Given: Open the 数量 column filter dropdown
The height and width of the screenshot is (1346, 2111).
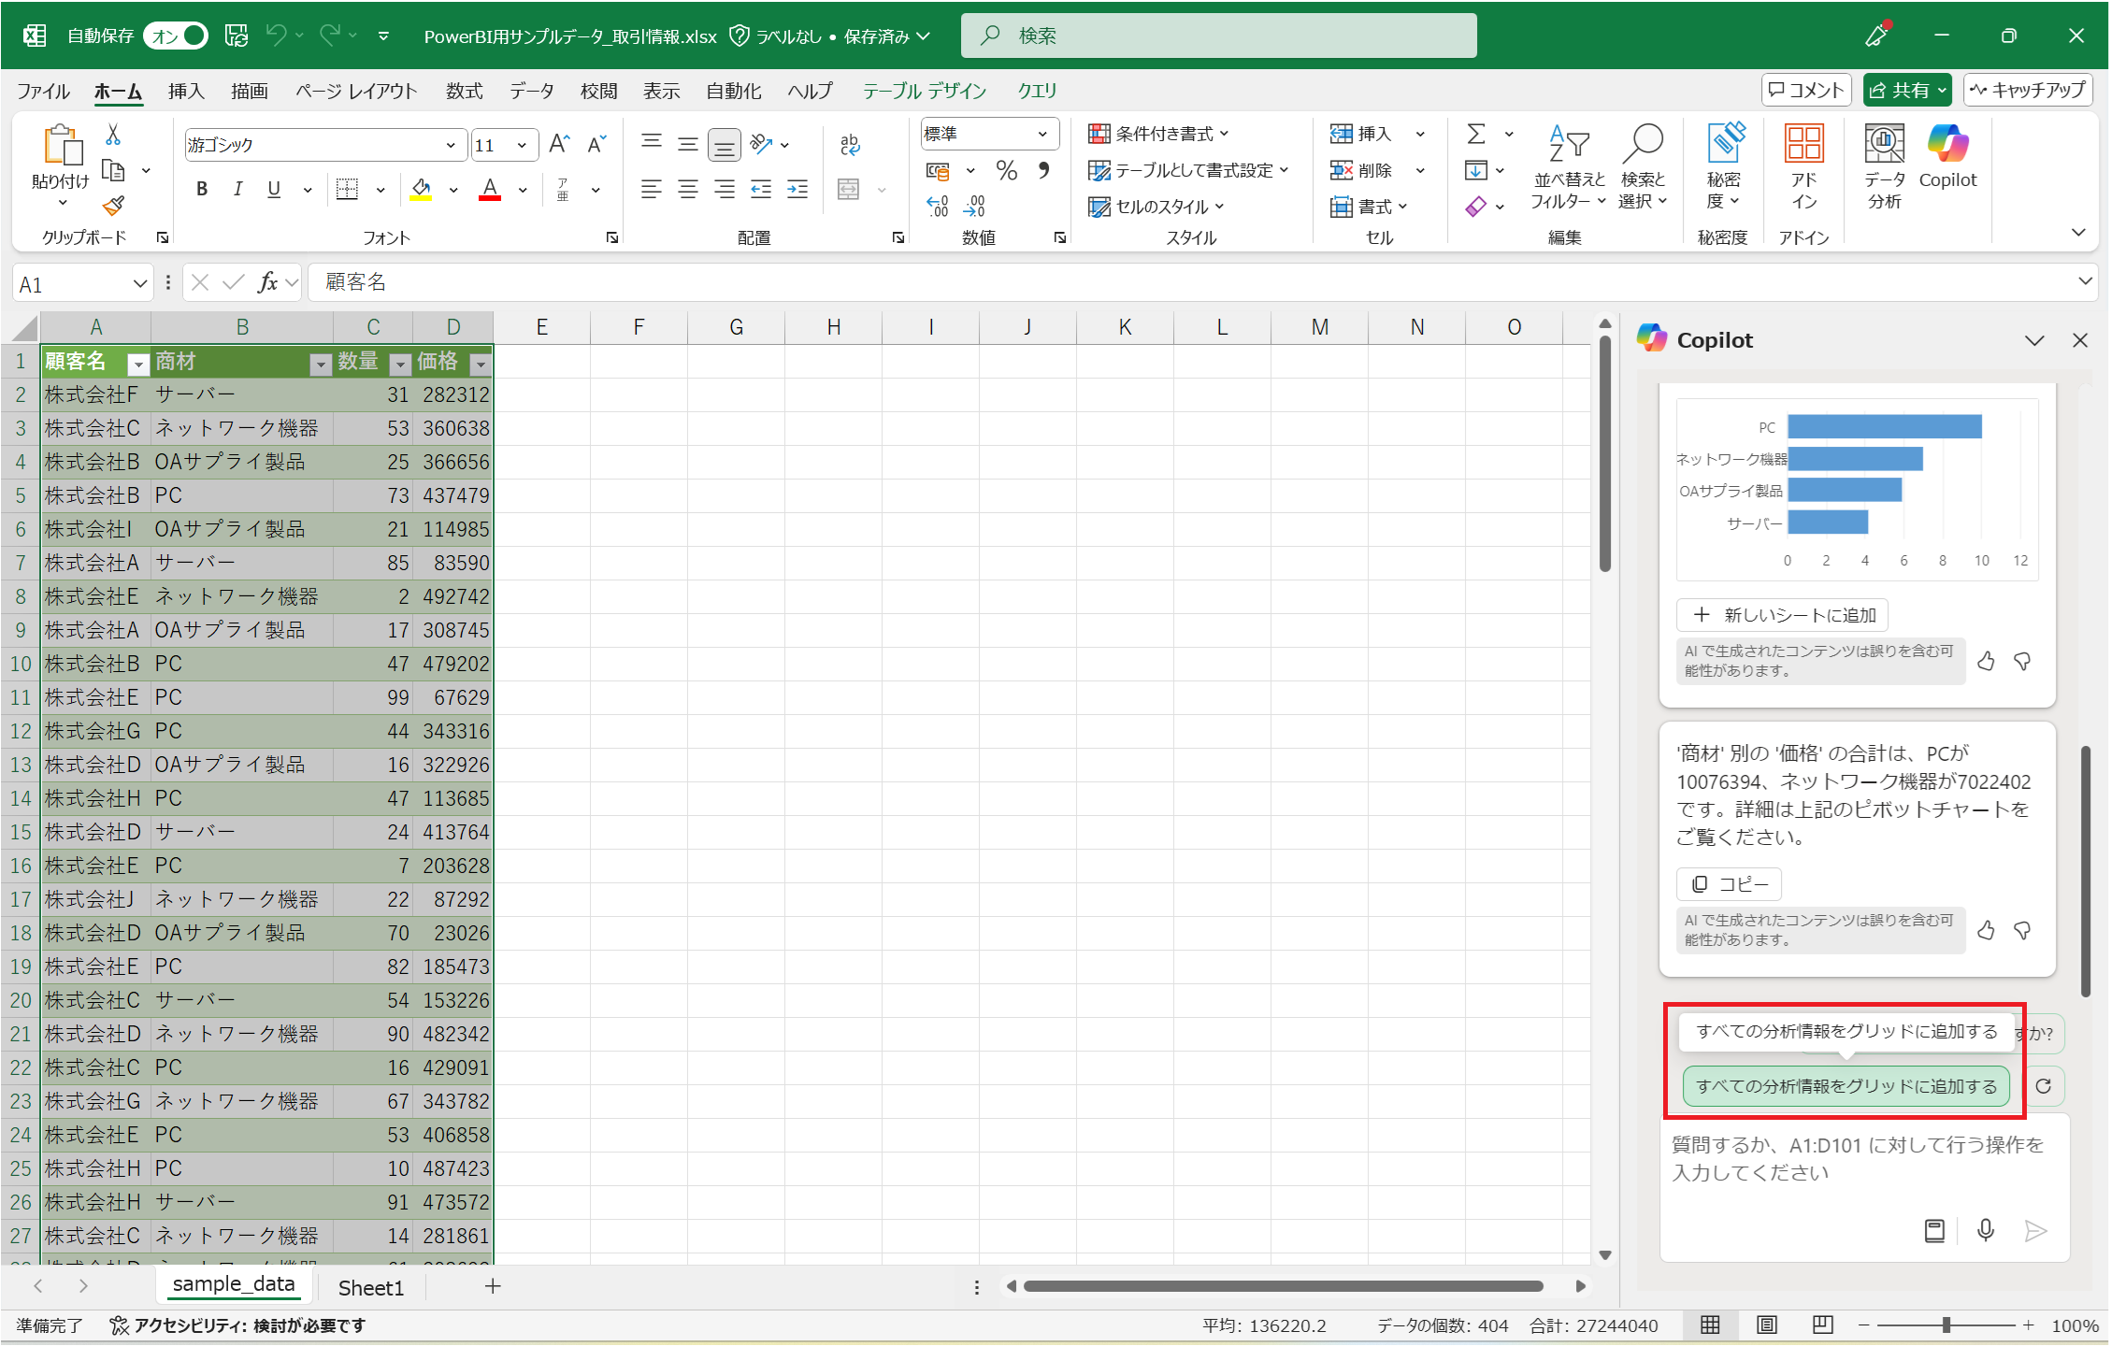Looking at the screenshot, I should tap(400, 363).
